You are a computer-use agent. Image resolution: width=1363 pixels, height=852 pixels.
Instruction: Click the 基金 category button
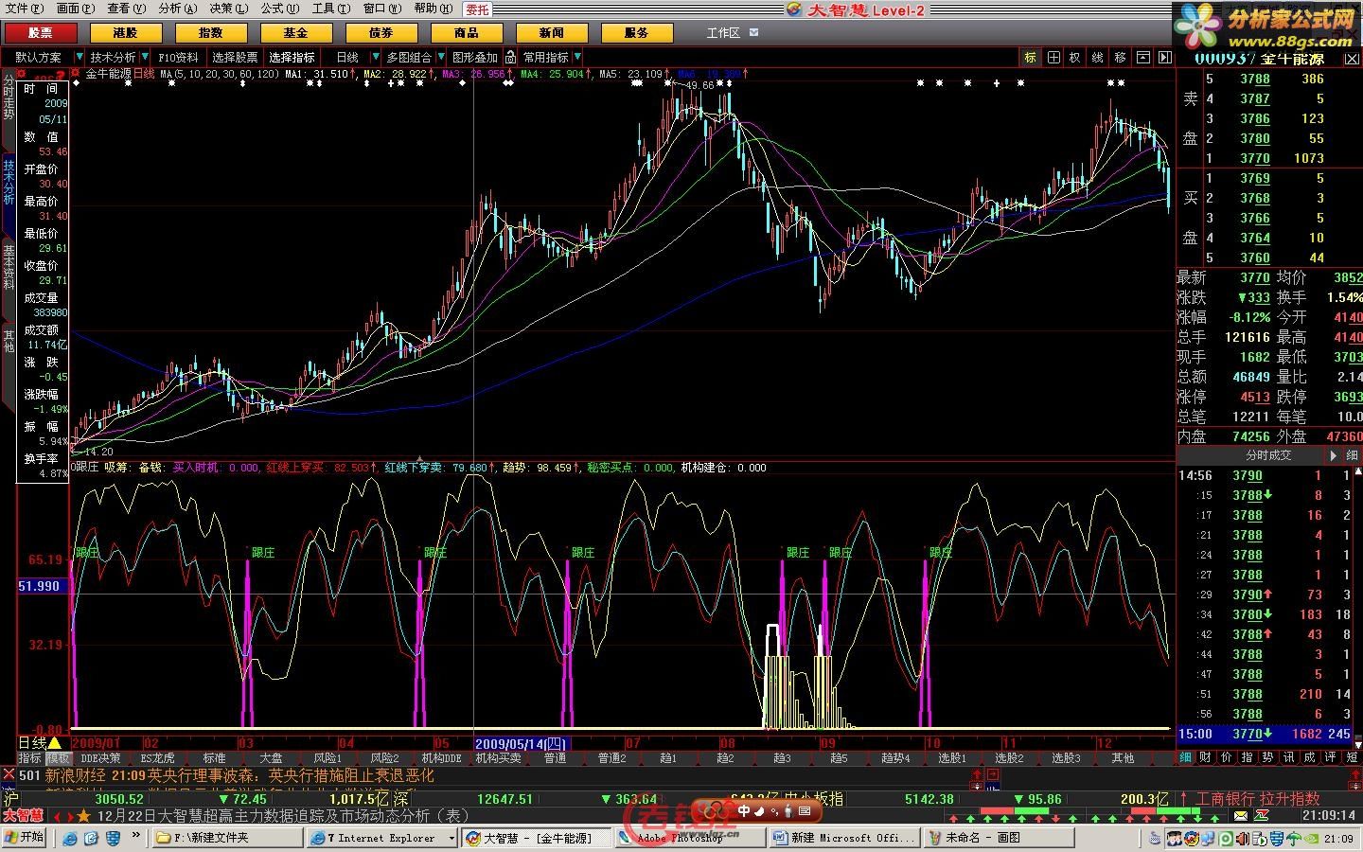[x=296, y=32]
